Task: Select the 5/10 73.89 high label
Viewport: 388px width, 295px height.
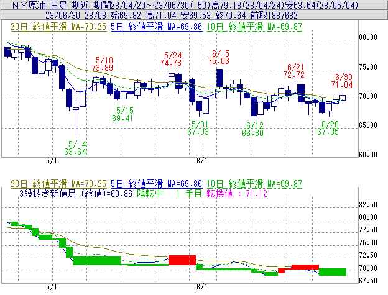Action: click(x=103, y=64)
